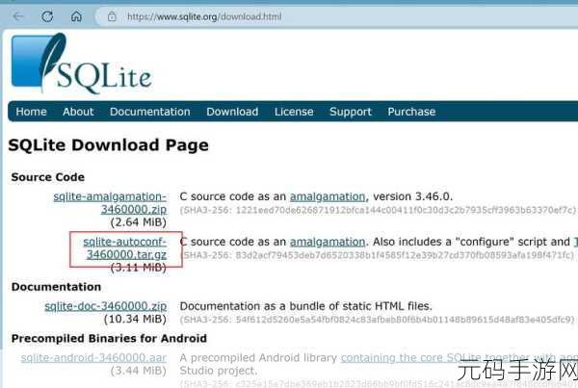This screenshot has height=388, width=578.
Task: Open the Home menu item
Action: click(32, 112)
